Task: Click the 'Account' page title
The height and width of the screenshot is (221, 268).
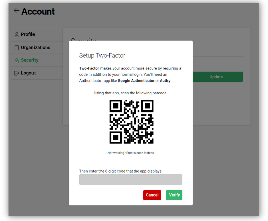Action: tap(38, 11)
